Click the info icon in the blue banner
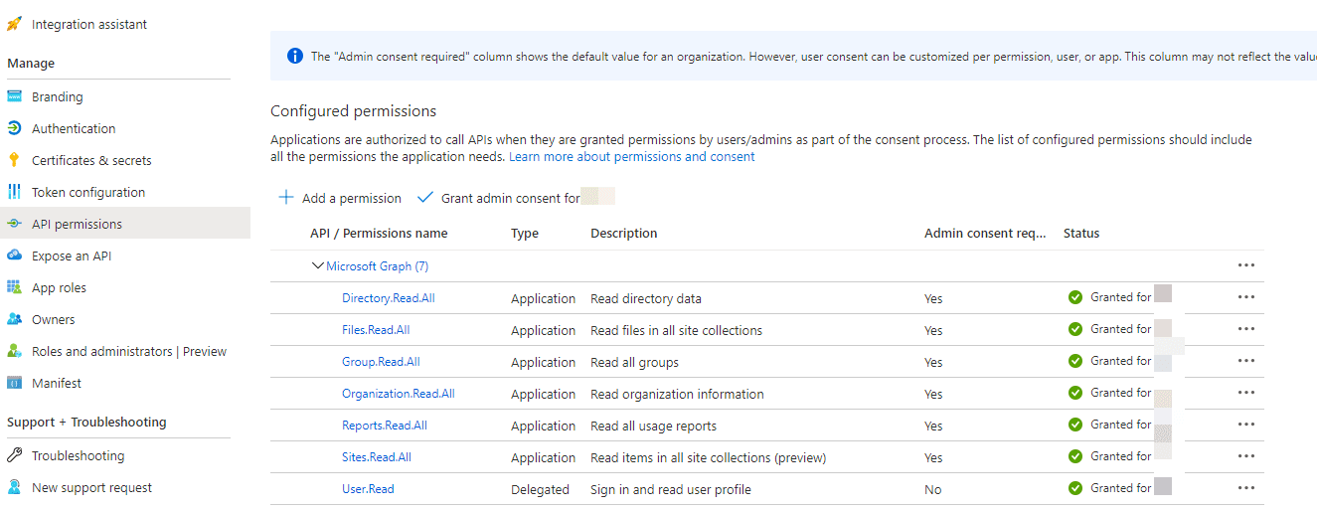This screenshot has height=513, width=1317. coord(295,56)
